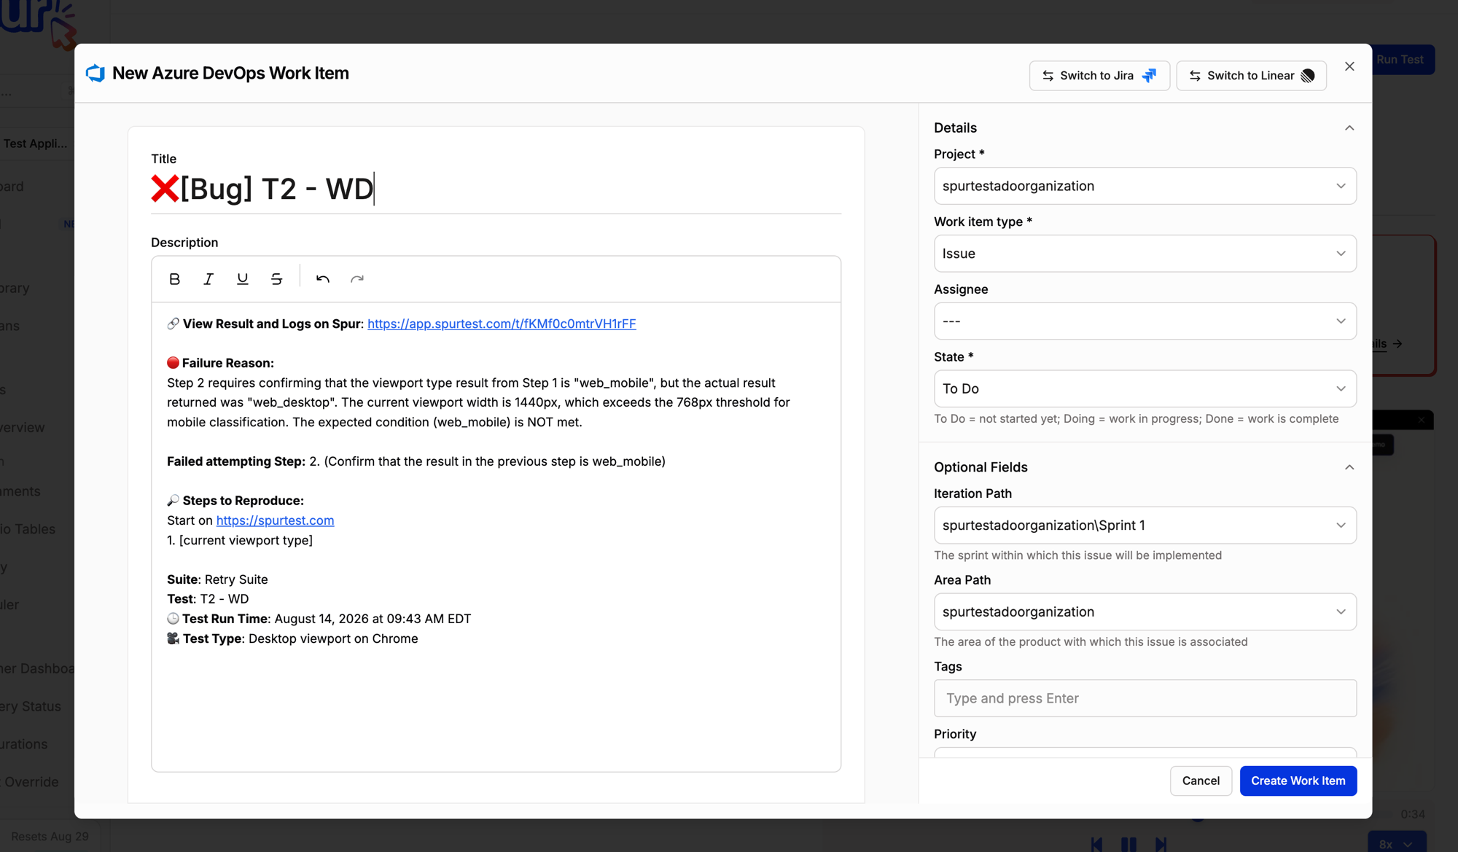
Task: Open the Spur result link app.spurtest.com
Action: pyautogui.click(x=502, y=324)
